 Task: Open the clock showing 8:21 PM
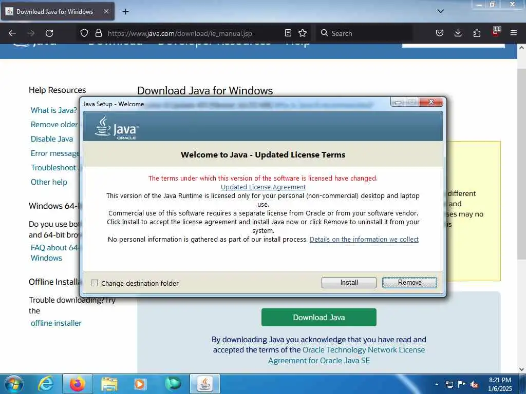tap(500, 384)
